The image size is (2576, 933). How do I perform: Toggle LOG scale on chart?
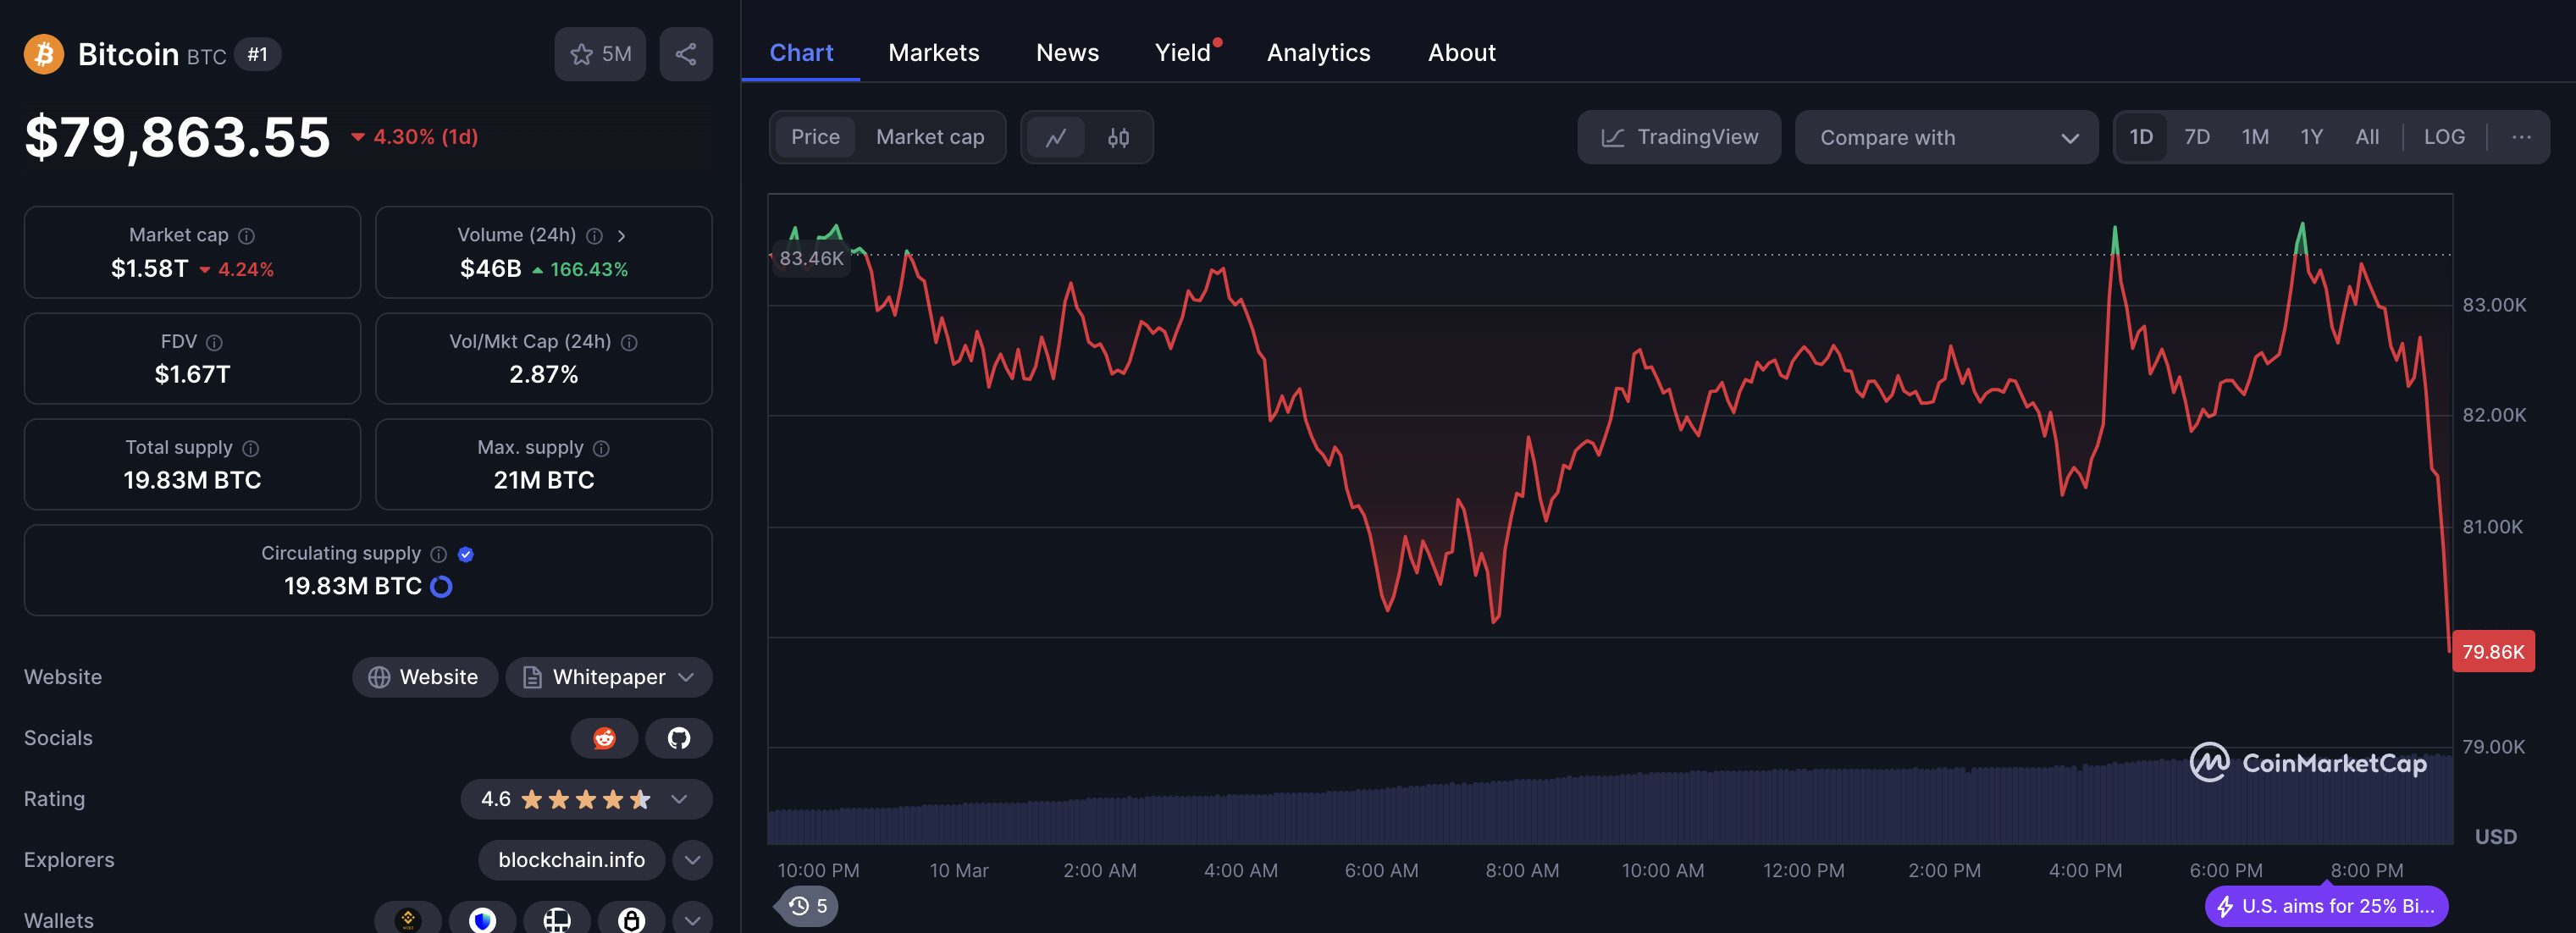(2444, 137)
